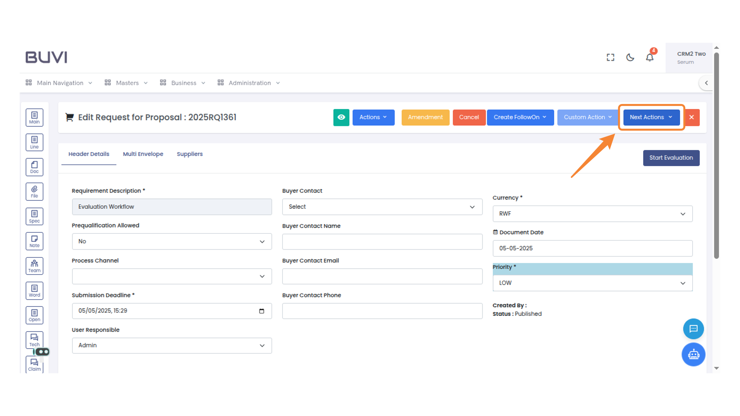The width and height of the screenshot is (740, 416).
Task: Toggle dark mode moon icon
Action: click(630, 57)
